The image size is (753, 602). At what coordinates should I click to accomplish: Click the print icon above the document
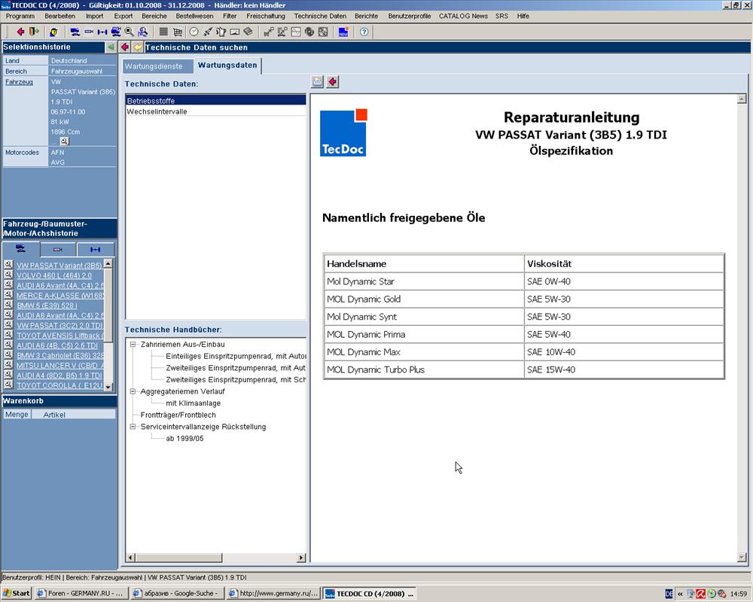318,81
